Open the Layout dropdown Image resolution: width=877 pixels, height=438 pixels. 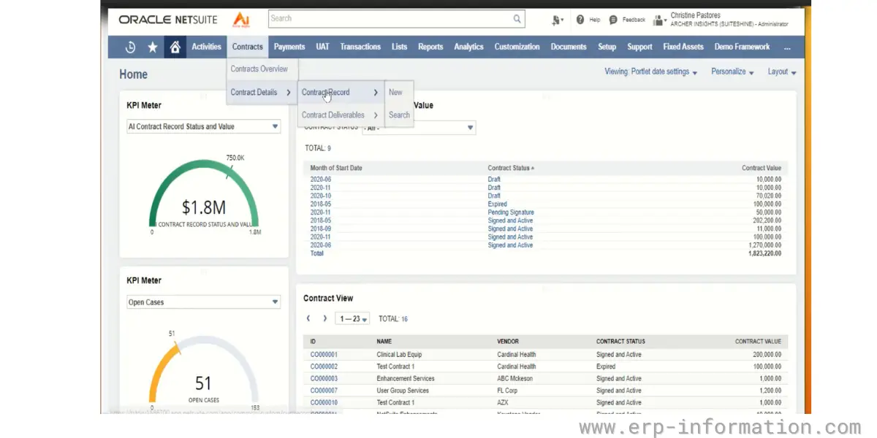(x=782, y=72)
